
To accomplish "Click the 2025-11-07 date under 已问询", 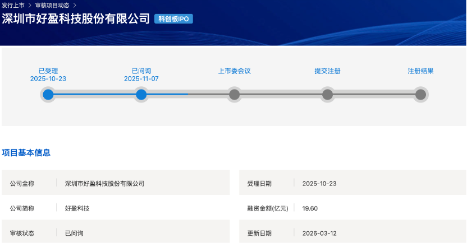I will (141, 79).
